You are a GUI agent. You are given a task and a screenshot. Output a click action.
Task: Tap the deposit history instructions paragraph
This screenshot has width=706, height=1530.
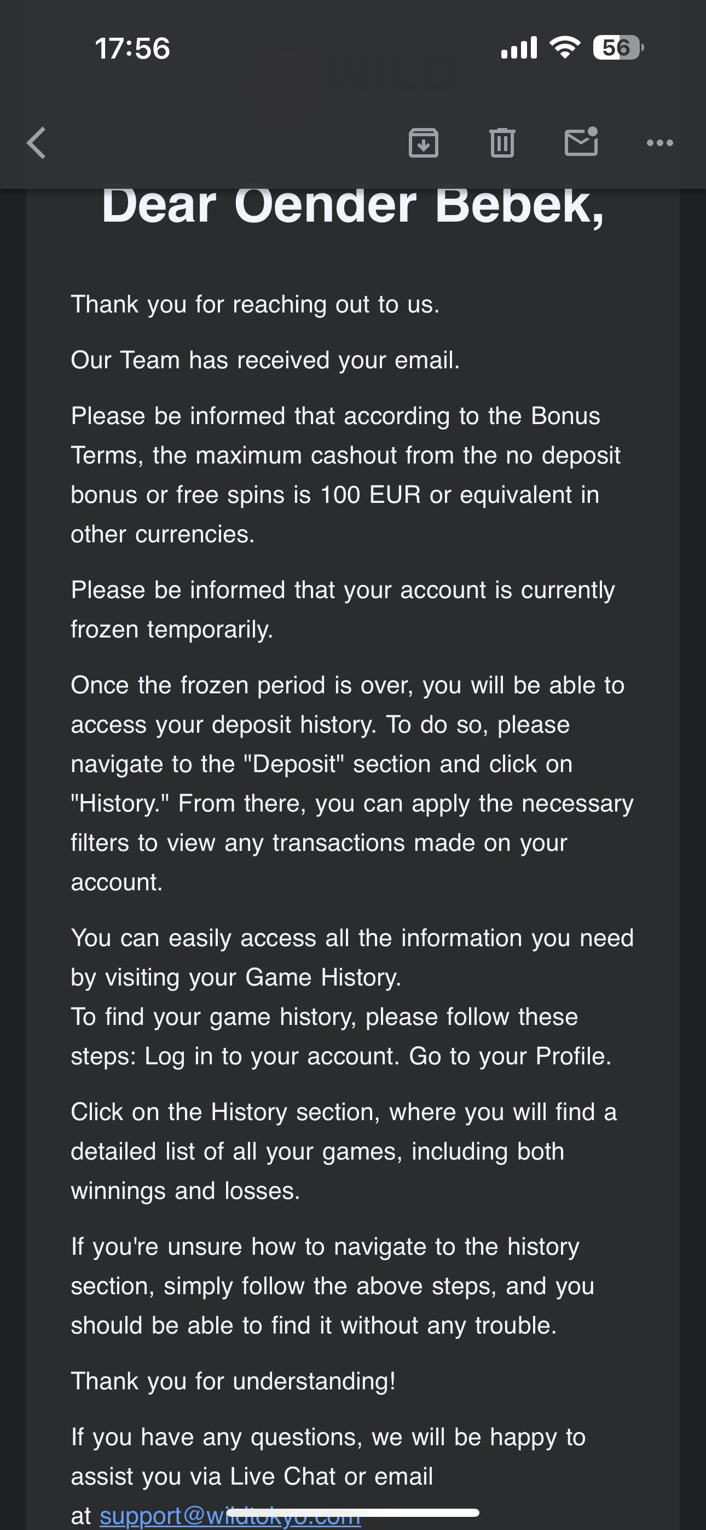click(351, 784)
